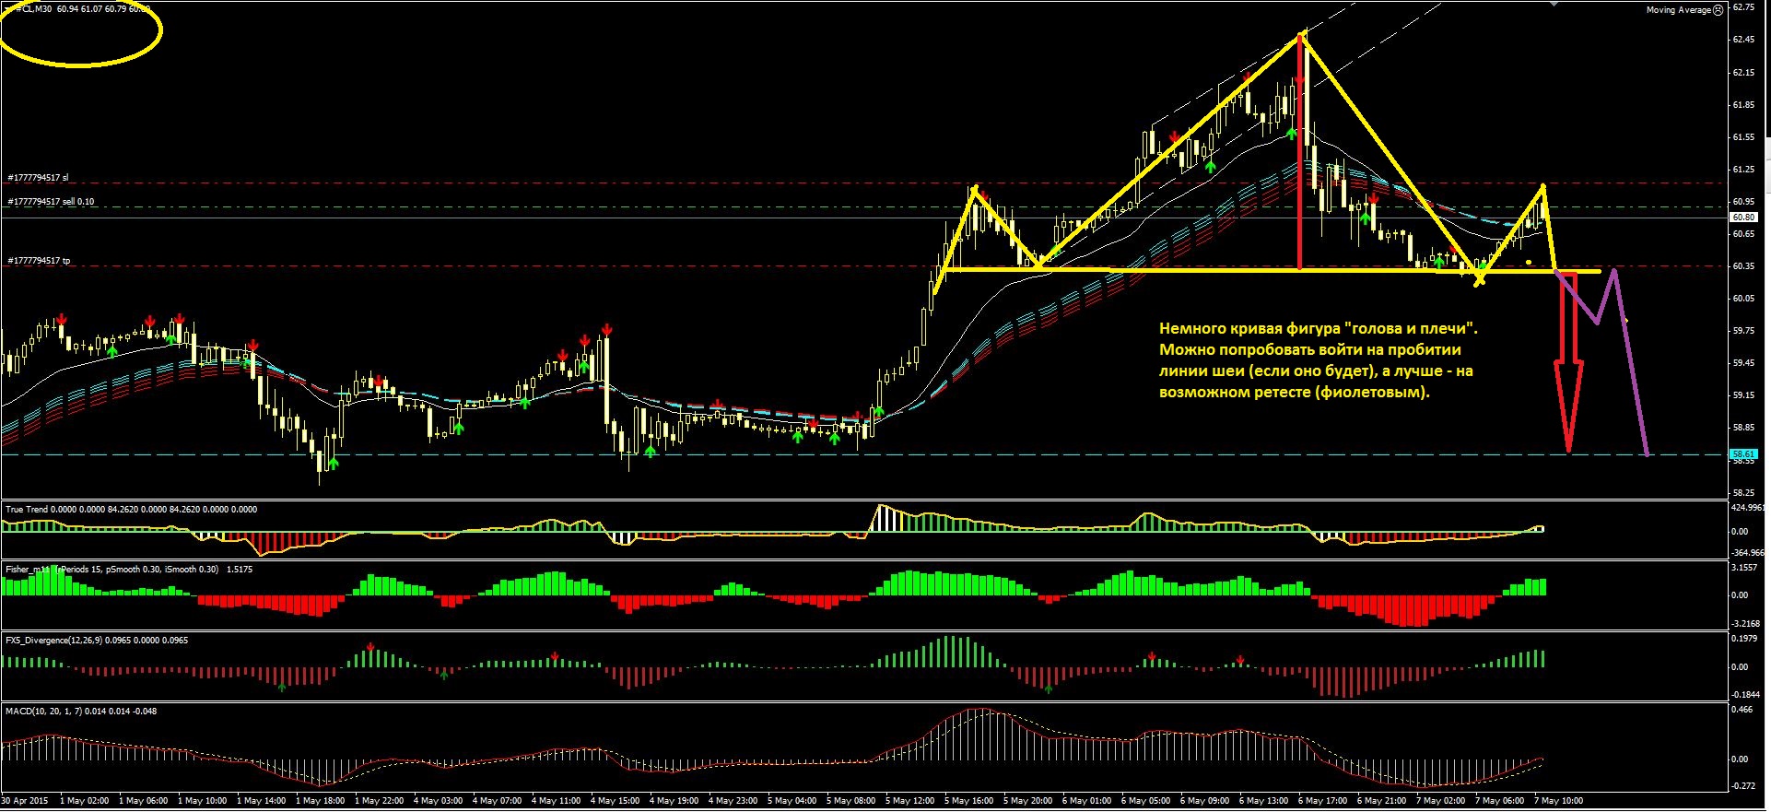This screenshot has width=1771, height=812.
Task: Click the 6 May 05:00 time label
Action: click(x=1145, y=801)
